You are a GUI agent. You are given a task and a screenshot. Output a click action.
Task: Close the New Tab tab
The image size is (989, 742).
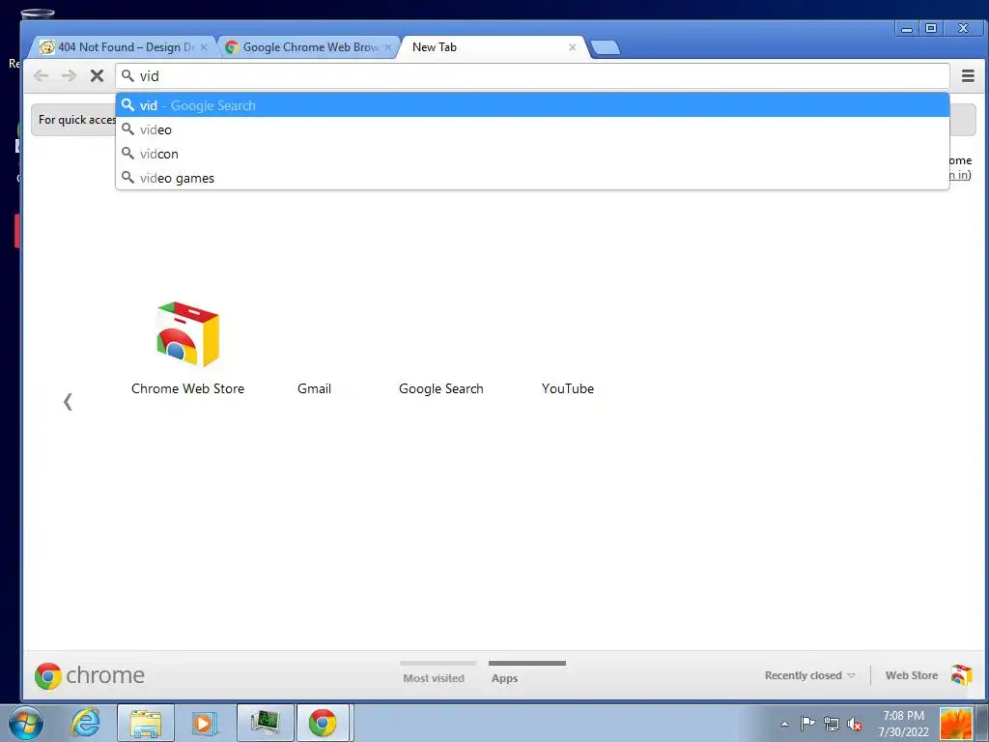(x=572, y=47)
